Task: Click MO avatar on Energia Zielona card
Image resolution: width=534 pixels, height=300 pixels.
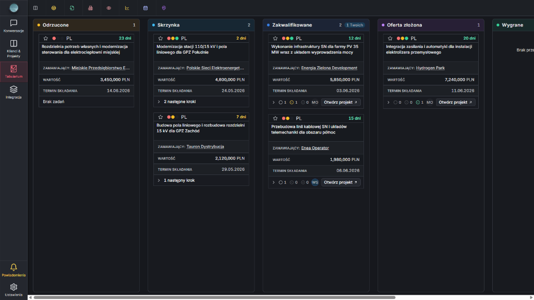Action: click(315, 103)
